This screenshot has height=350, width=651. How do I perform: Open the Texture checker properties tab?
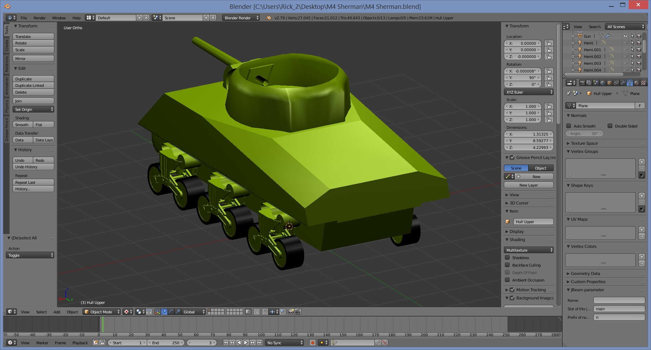(643, 83)
